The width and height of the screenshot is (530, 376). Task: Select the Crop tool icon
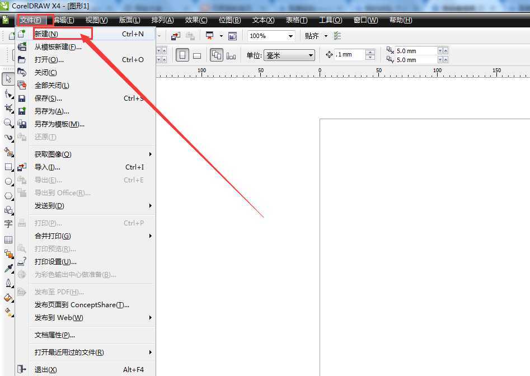click(x=8, y=108)
